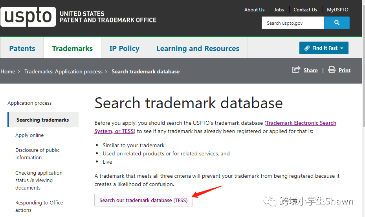Screen dimensions: 365x217
Task: Expand the Find It Fast dropdown arrow
Action: pos(342,48)
